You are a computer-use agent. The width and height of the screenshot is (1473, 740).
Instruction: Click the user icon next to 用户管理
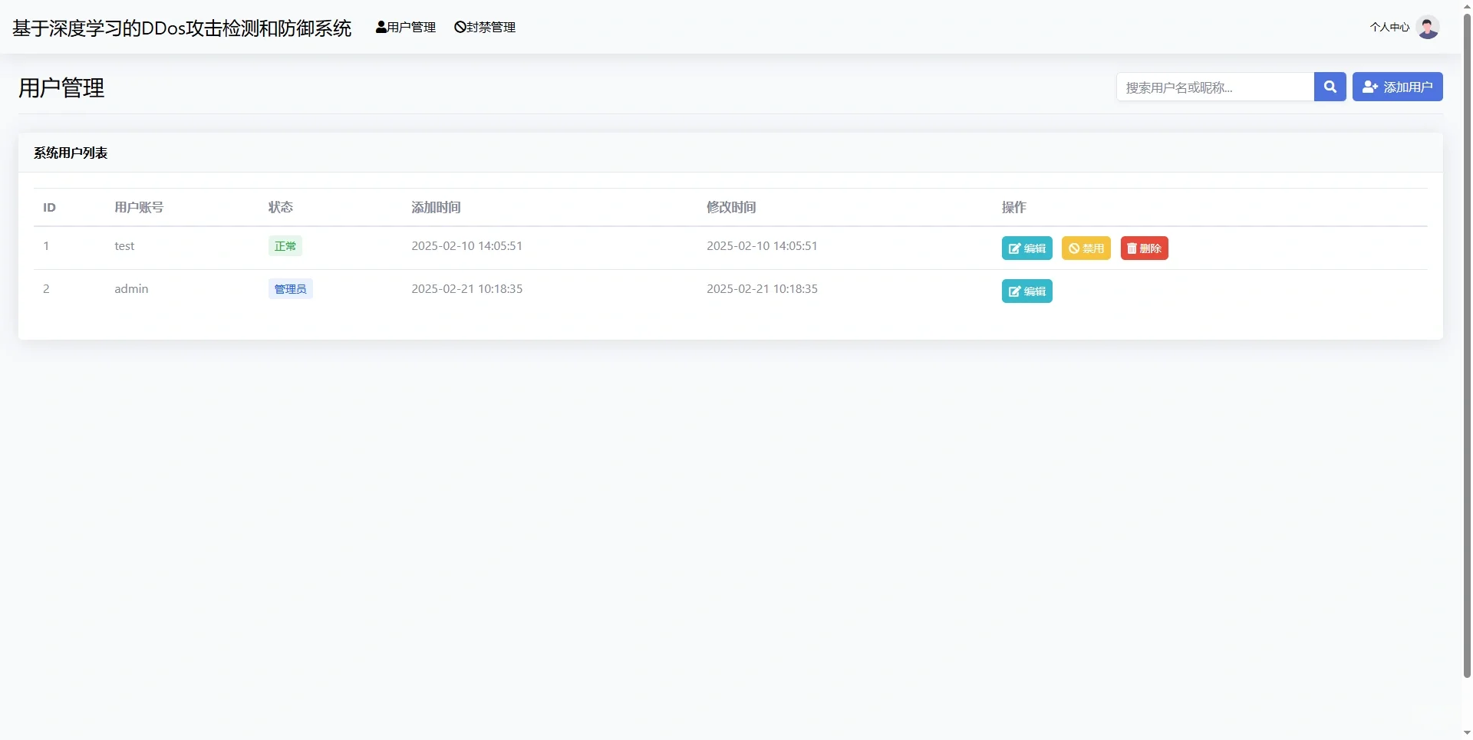click(380, 26)
